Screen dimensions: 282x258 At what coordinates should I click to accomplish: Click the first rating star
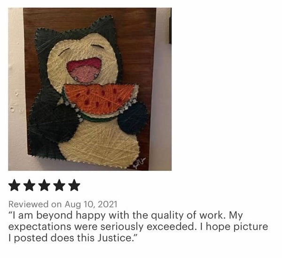[15, 185]
